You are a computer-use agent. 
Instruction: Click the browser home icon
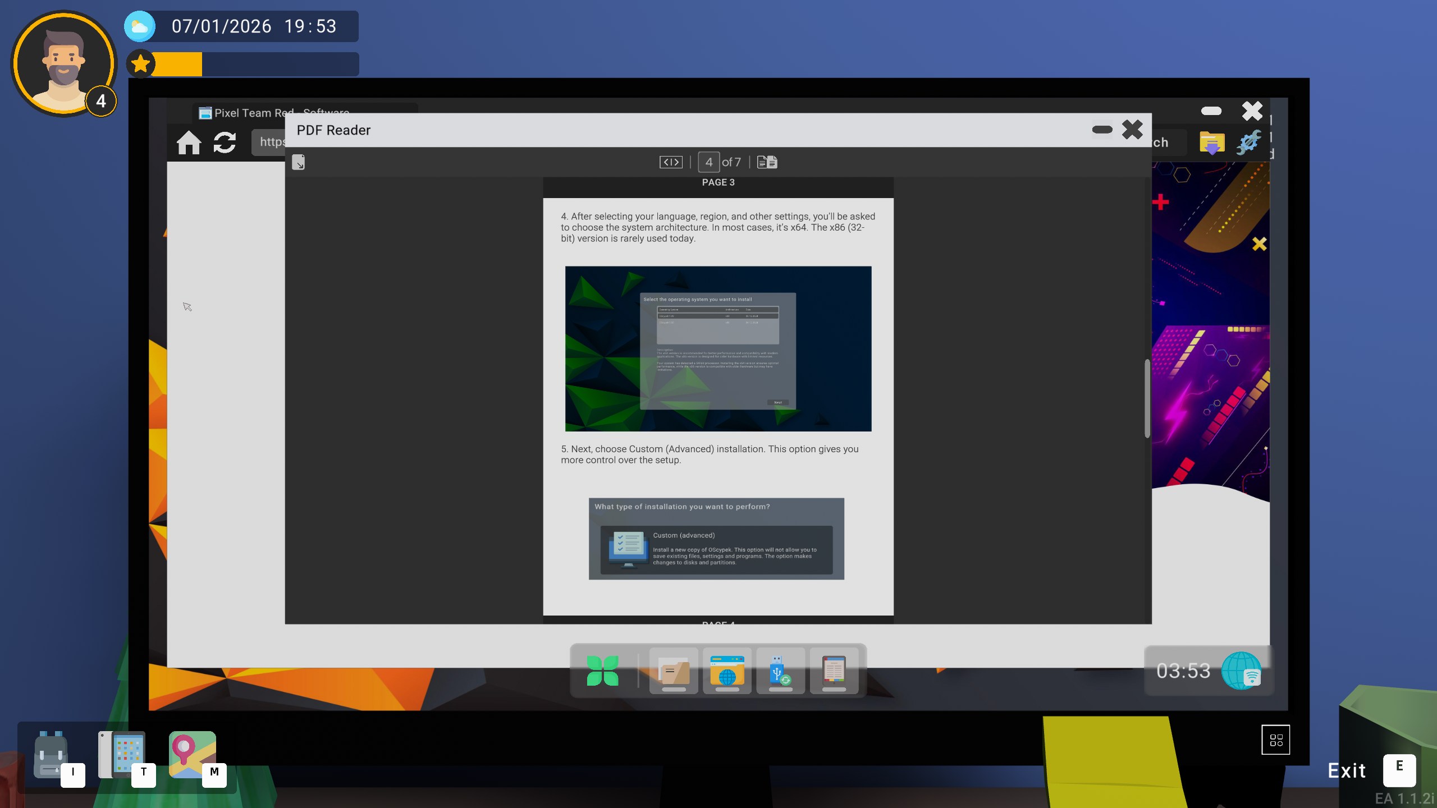point(189,143)
